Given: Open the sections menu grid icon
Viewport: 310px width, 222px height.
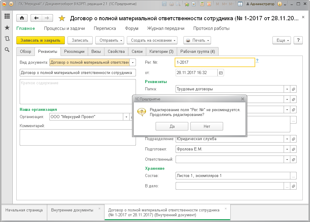Looking at the screenshot, I should [x=7, y=16].
